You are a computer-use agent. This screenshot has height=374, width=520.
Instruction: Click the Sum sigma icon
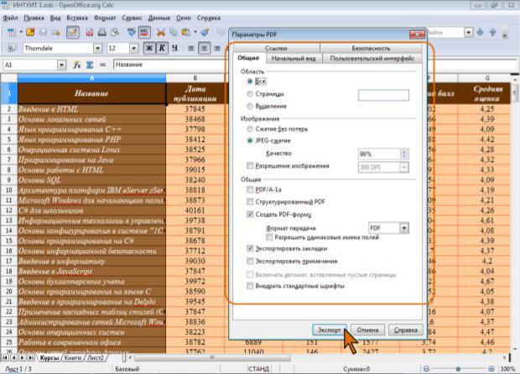pos(90,65)
